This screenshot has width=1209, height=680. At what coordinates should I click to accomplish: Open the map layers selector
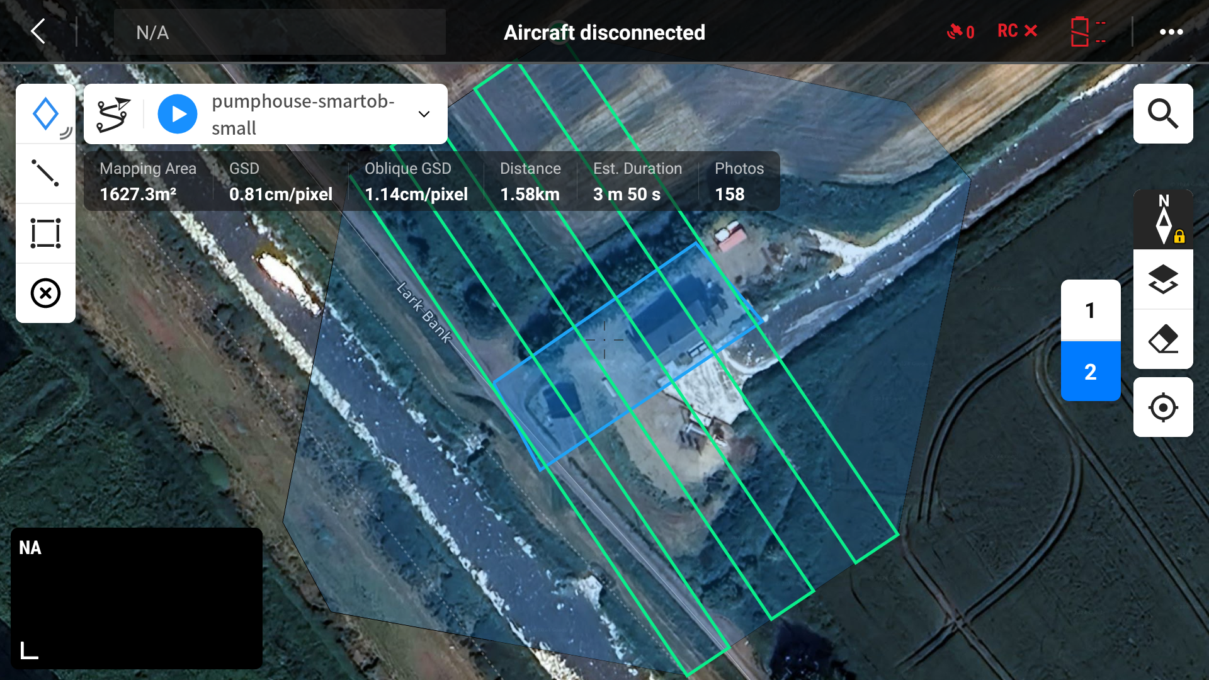click(x=1162, y=279)
